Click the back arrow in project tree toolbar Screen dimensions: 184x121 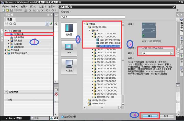point(11,24)
